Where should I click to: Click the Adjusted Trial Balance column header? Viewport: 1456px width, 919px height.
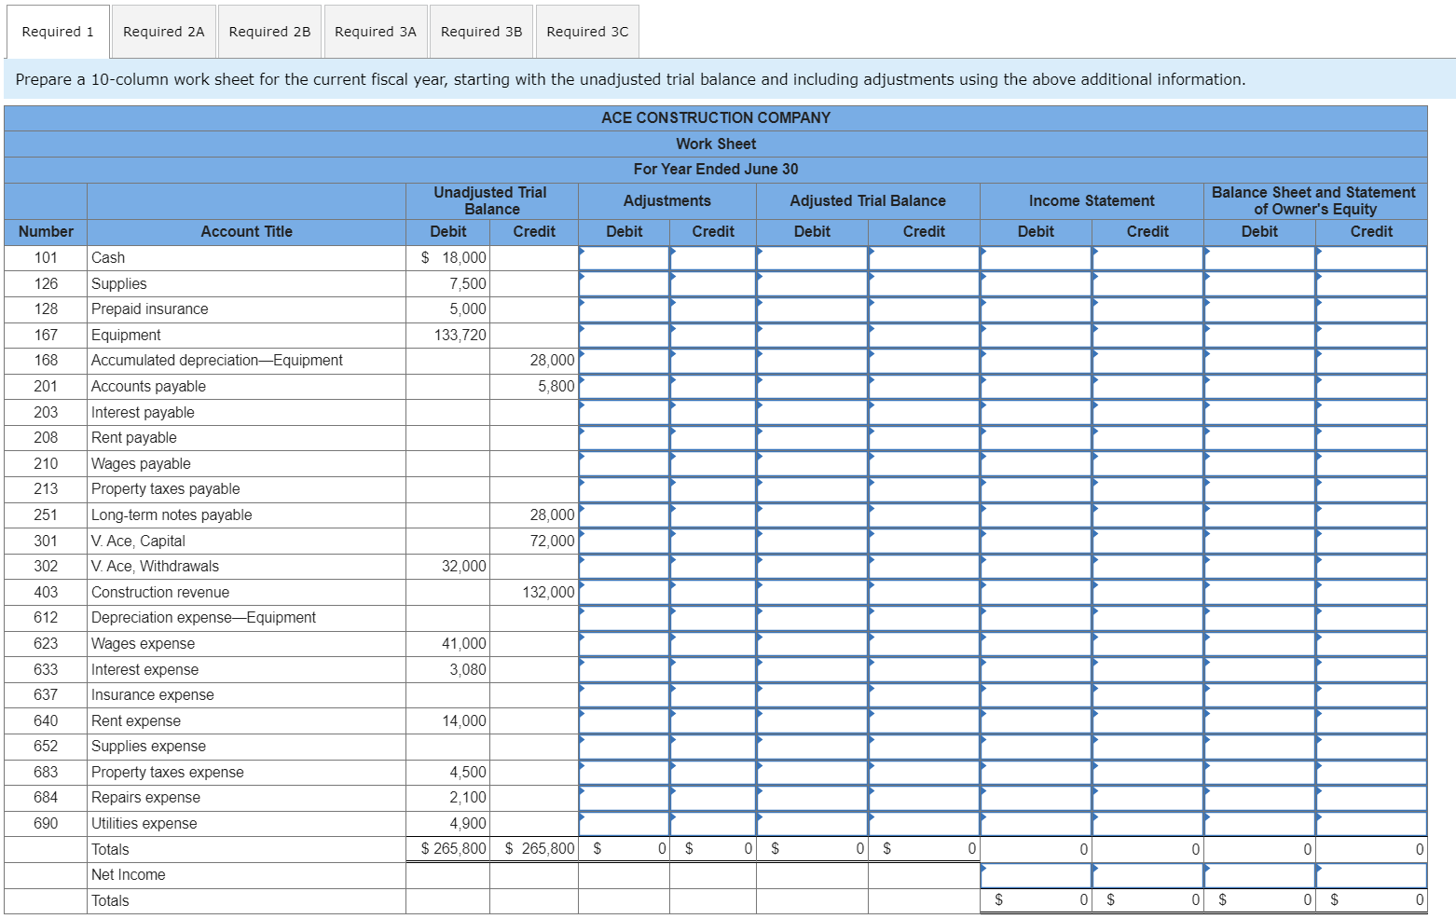pos(868,200)
